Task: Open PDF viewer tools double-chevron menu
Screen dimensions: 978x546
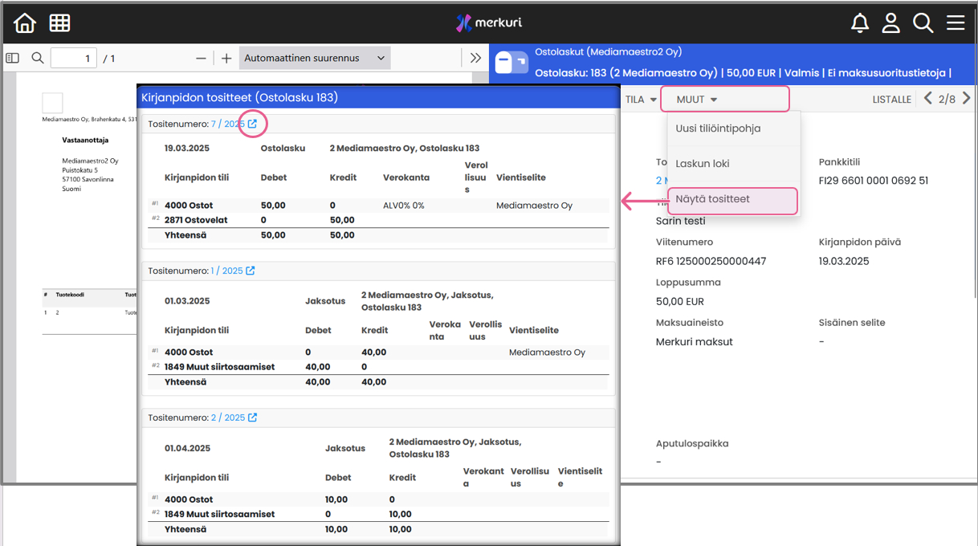Action: point(475,58)
